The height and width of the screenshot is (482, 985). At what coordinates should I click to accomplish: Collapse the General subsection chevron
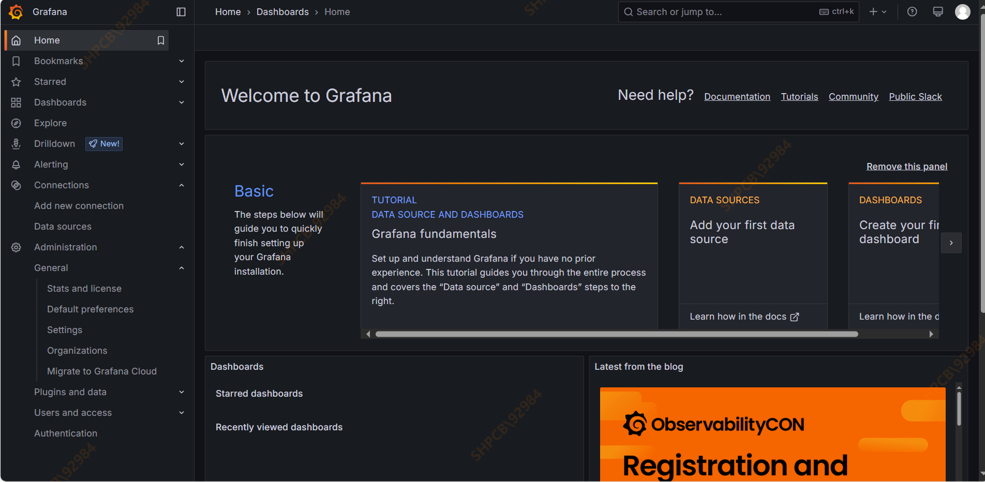click(x=182, y=268)
